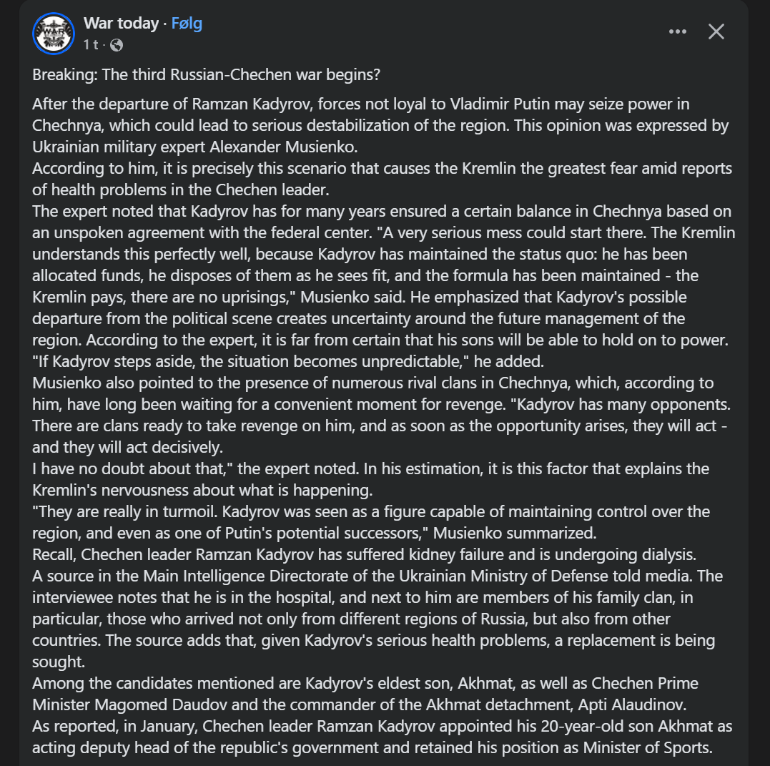Screen dimensions: 770x766
Task: Open the '1 t' post timestamp
Action: pos(90,44)
